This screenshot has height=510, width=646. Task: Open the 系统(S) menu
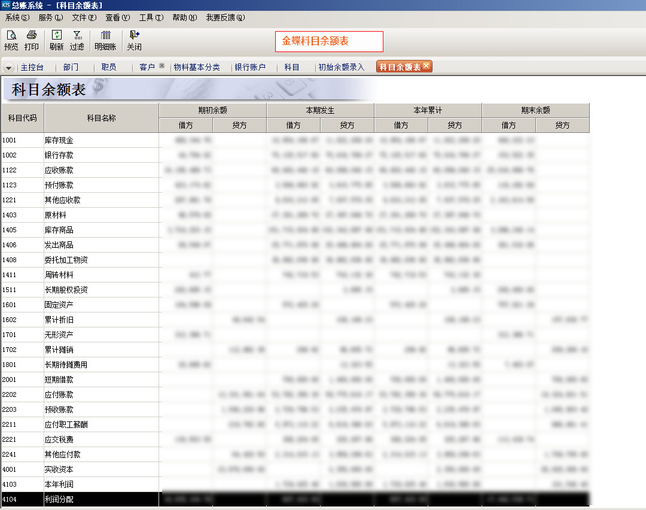coord(17,18)
